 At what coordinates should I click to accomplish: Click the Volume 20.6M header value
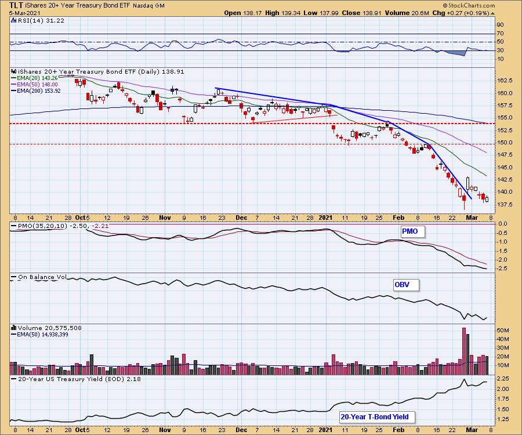tap(407, 13)
